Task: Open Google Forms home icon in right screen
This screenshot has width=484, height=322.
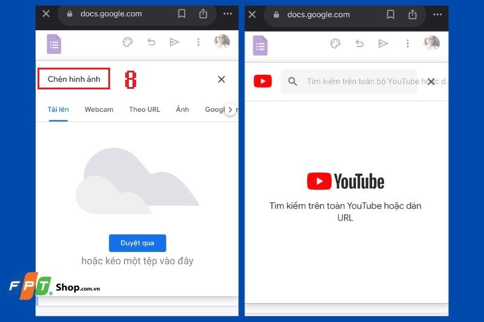Action: (260, 45)
